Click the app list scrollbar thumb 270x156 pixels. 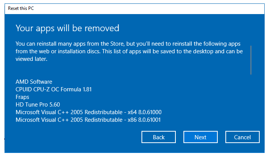click(251, 60)
